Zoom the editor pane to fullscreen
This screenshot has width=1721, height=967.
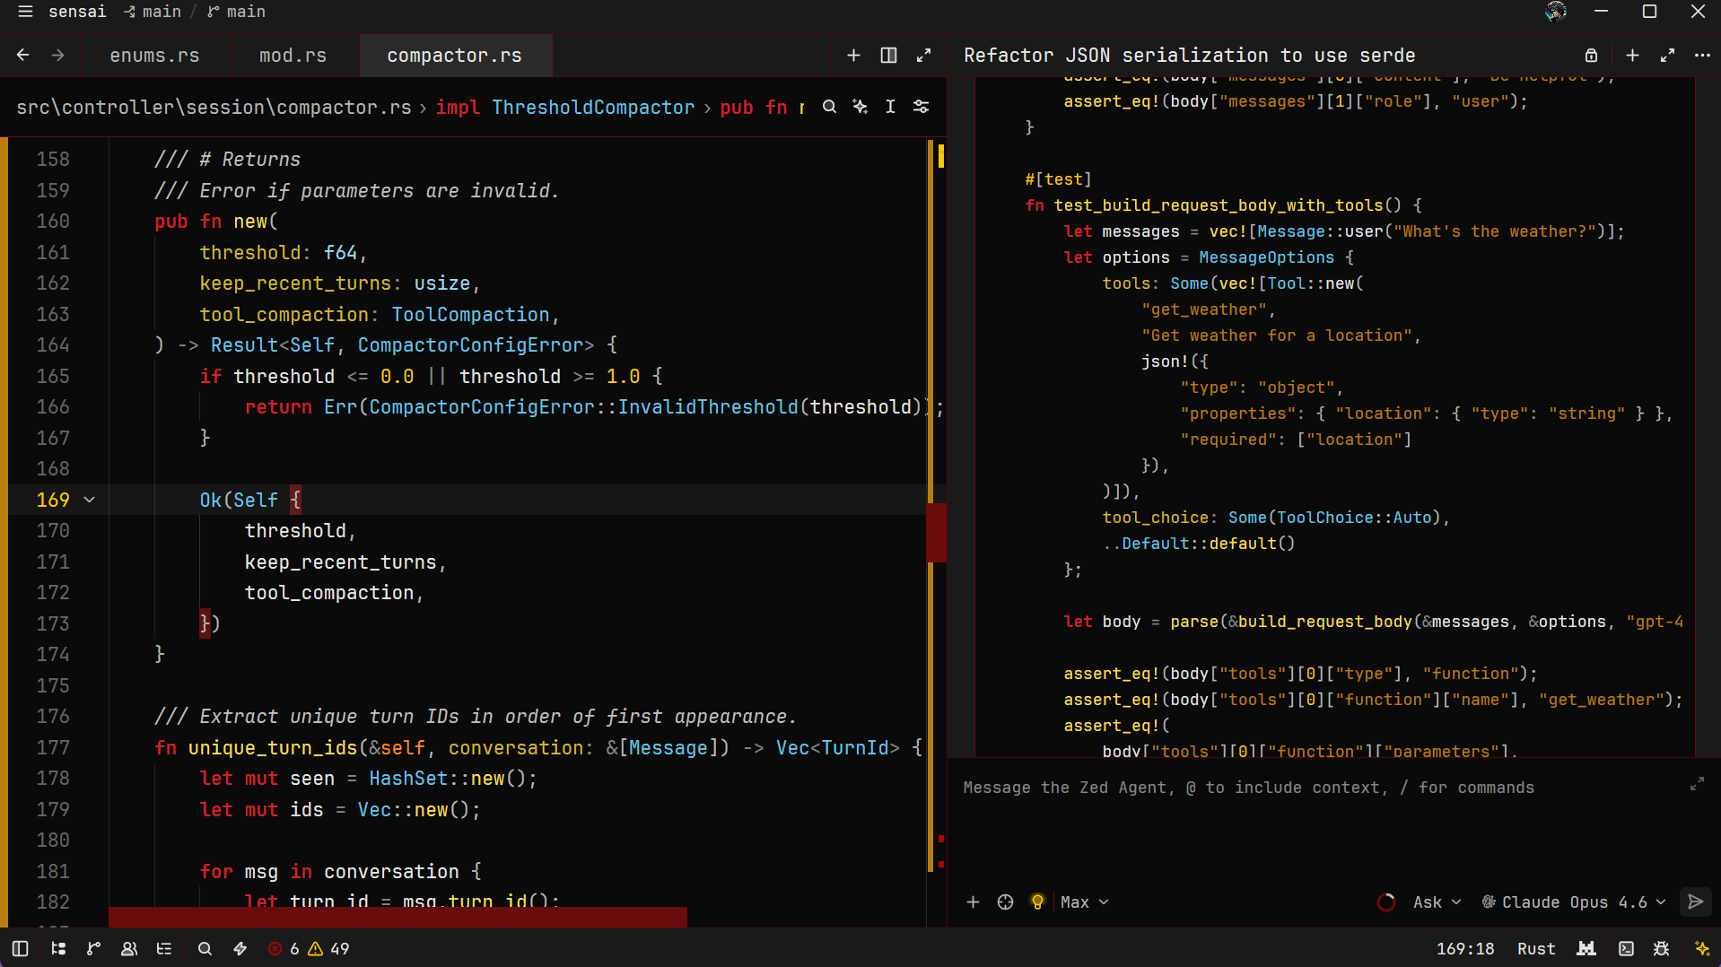click(923, 56)
